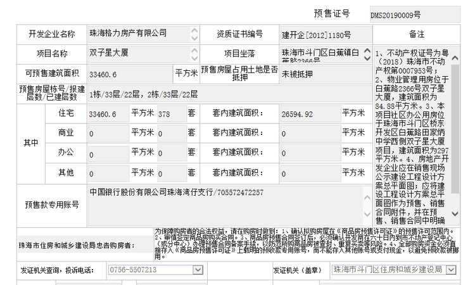Click up arrow in 项目名称 field

(194, 50)
